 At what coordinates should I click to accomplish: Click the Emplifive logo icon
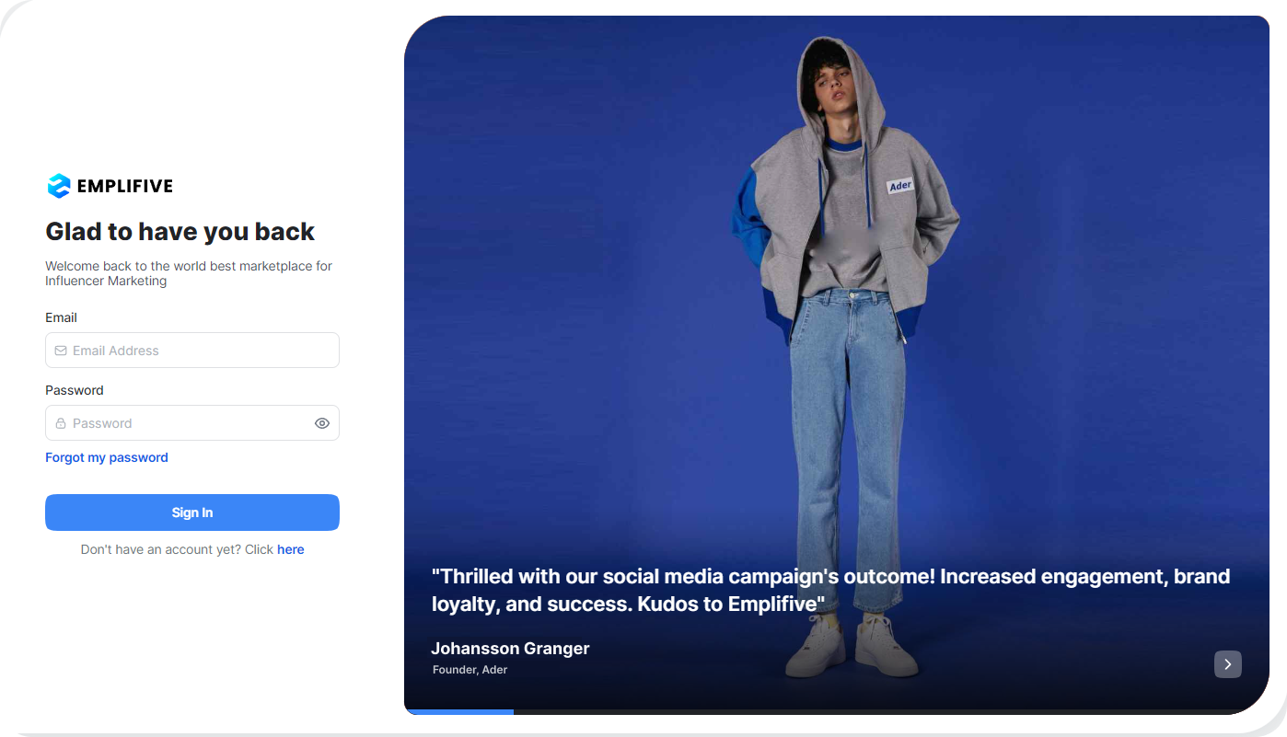(x=59, y=186)
